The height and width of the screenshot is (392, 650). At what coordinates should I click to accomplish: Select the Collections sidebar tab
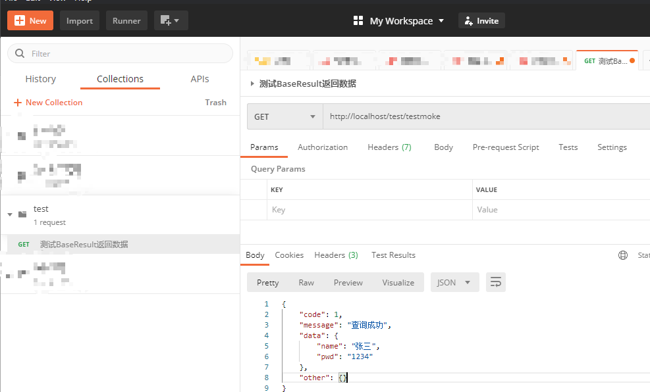tap(120, 79)
